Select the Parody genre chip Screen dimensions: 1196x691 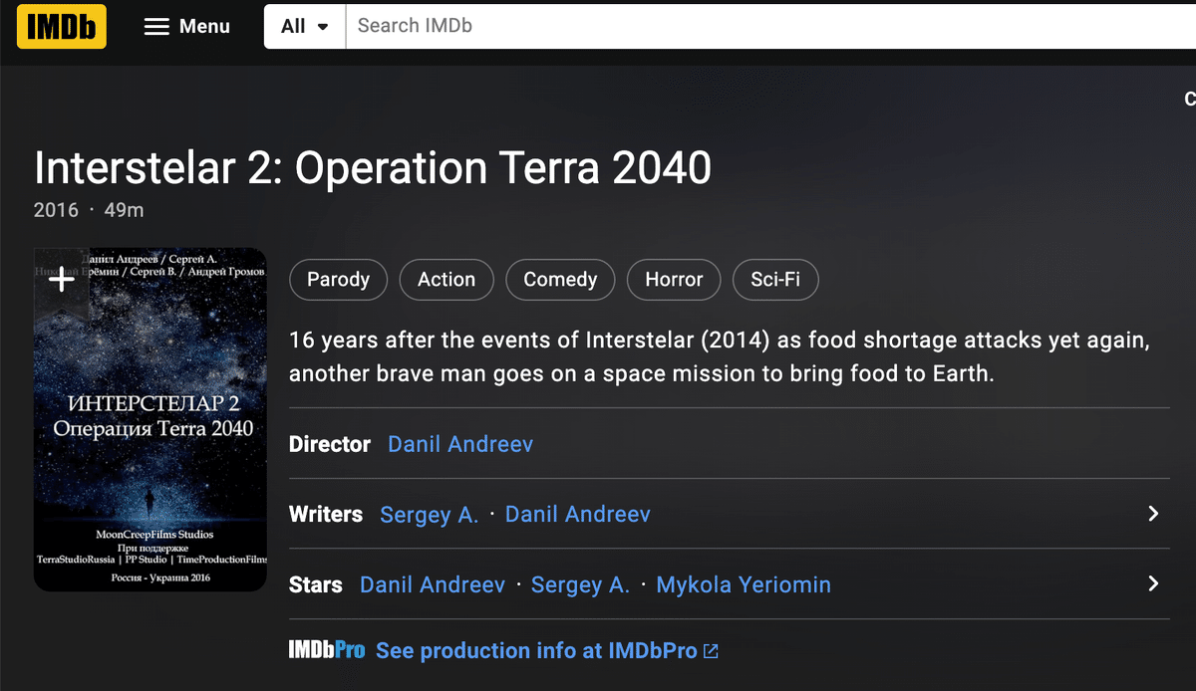[x=338, y=280]
